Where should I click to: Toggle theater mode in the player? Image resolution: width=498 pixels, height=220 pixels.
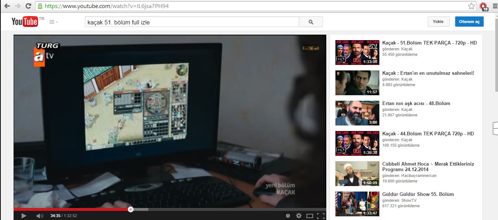(x=310, y=216)
